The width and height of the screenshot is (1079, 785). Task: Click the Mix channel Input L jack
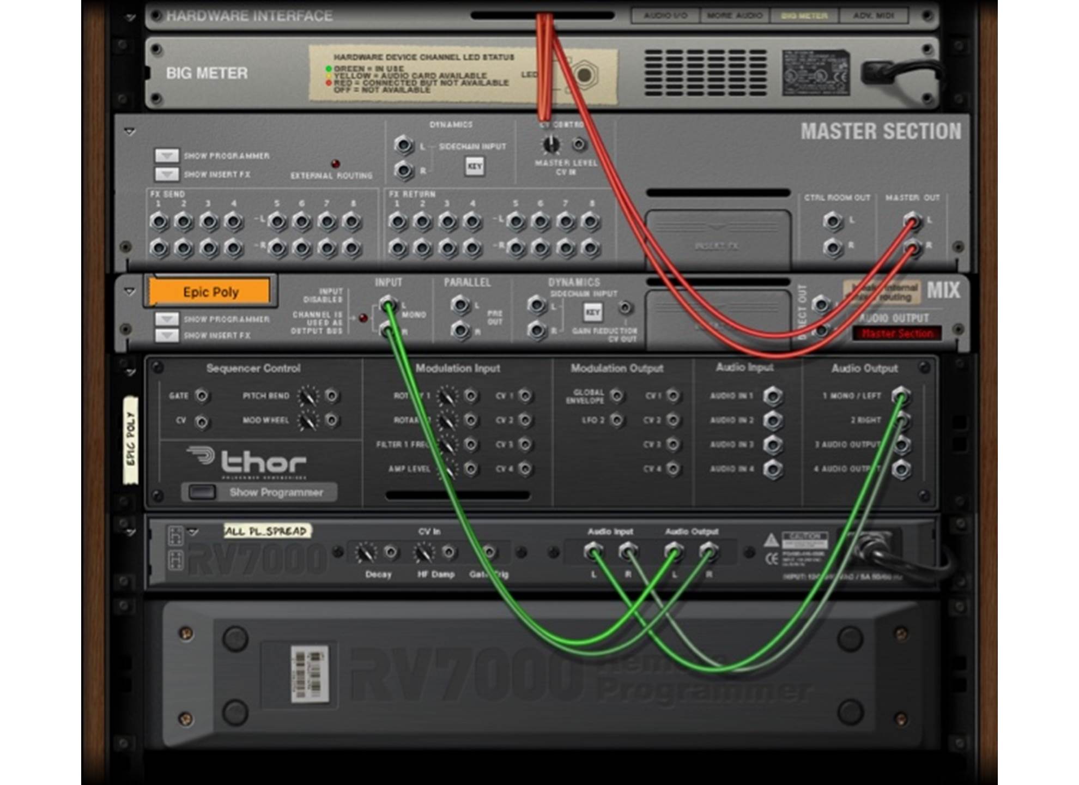coord(388,305)
